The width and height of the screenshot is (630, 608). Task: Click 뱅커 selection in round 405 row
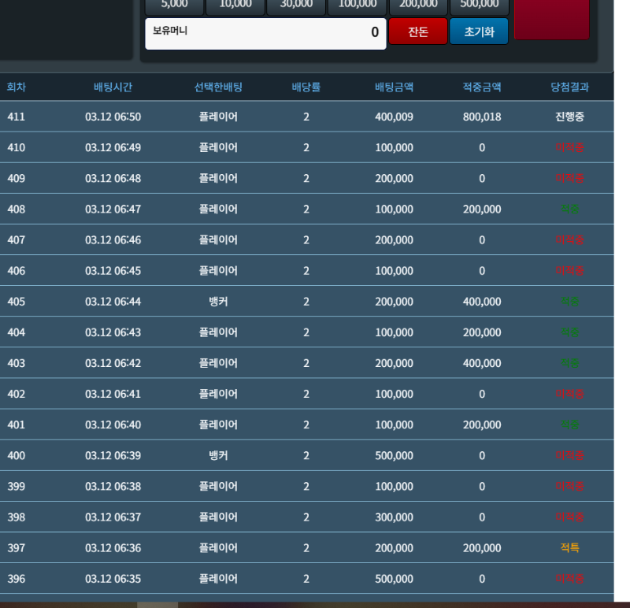tap(218, 302)
